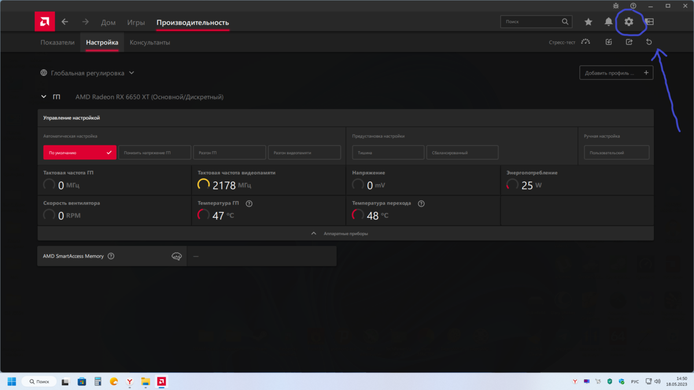This screenshot has width=694, height=390.
Task: Click Windows taskbar Поиск box
Action: (39, 381)
